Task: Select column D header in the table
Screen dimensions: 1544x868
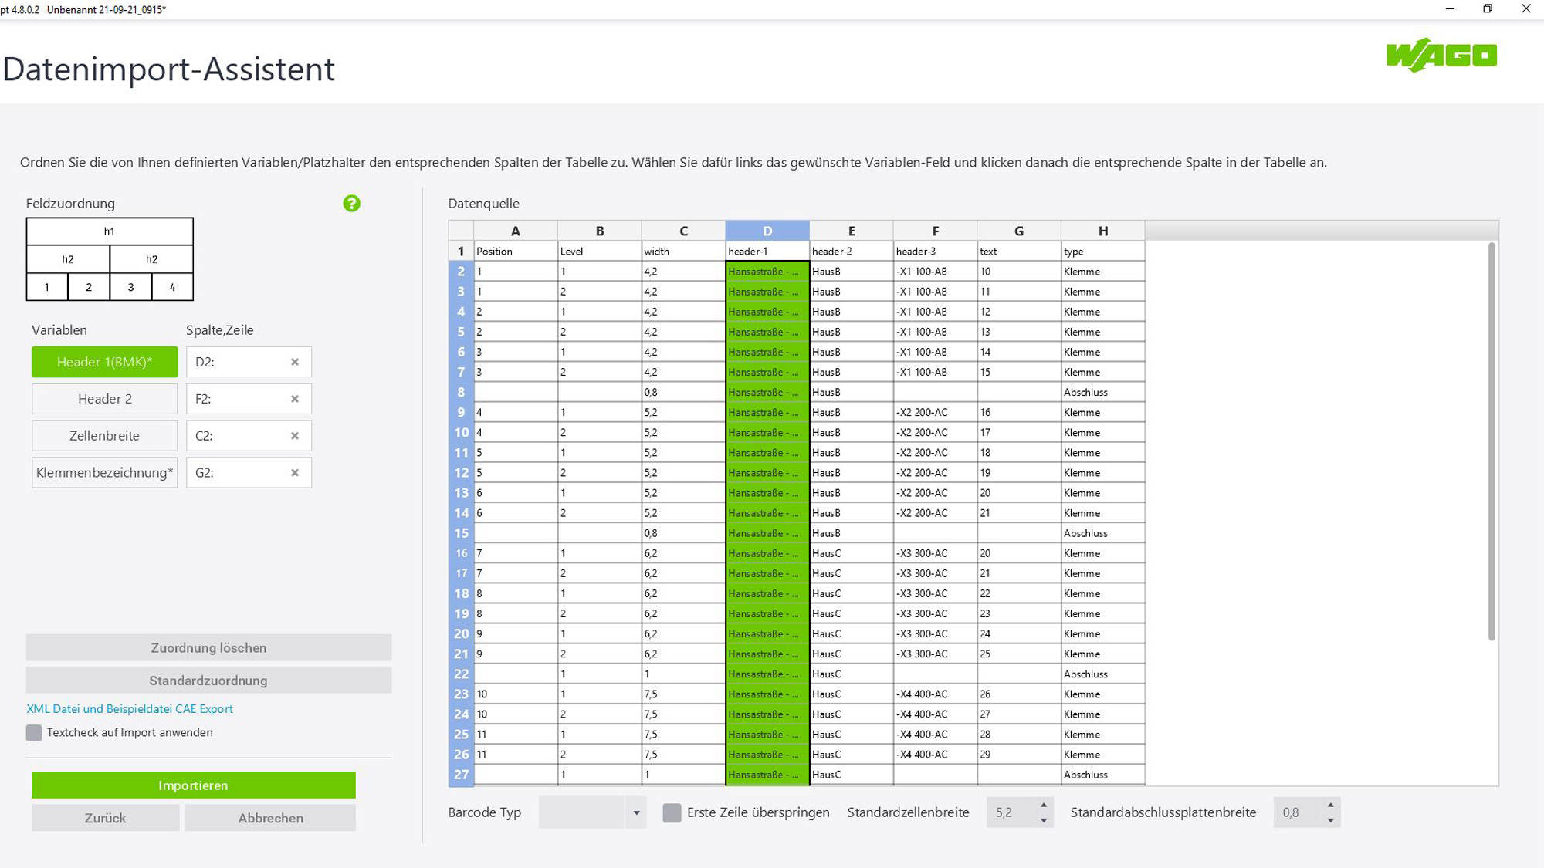Action: click(x=767, y=231)
